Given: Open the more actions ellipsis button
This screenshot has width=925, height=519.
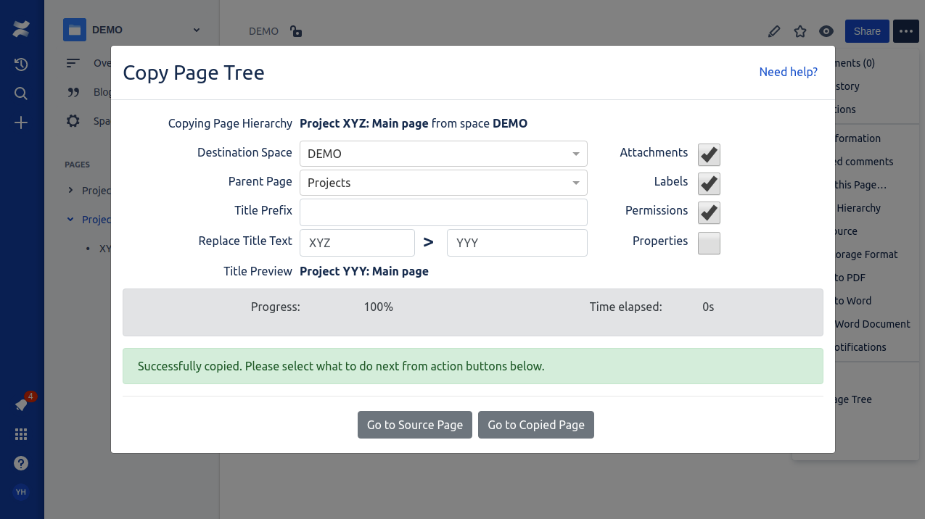Looking at the screenshot, I should click(906, 31).
